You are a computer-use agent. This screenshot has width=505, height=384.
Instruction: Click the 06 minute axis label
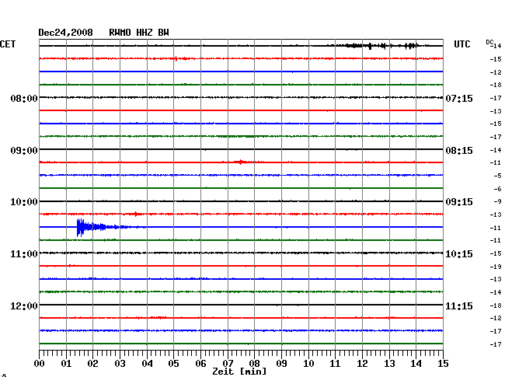(200, 363)
